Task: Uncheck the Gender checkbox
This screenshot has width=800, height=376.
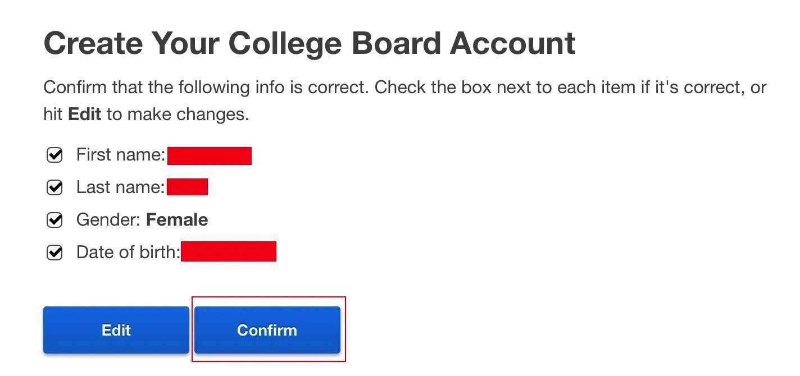Action: point(54,220)
